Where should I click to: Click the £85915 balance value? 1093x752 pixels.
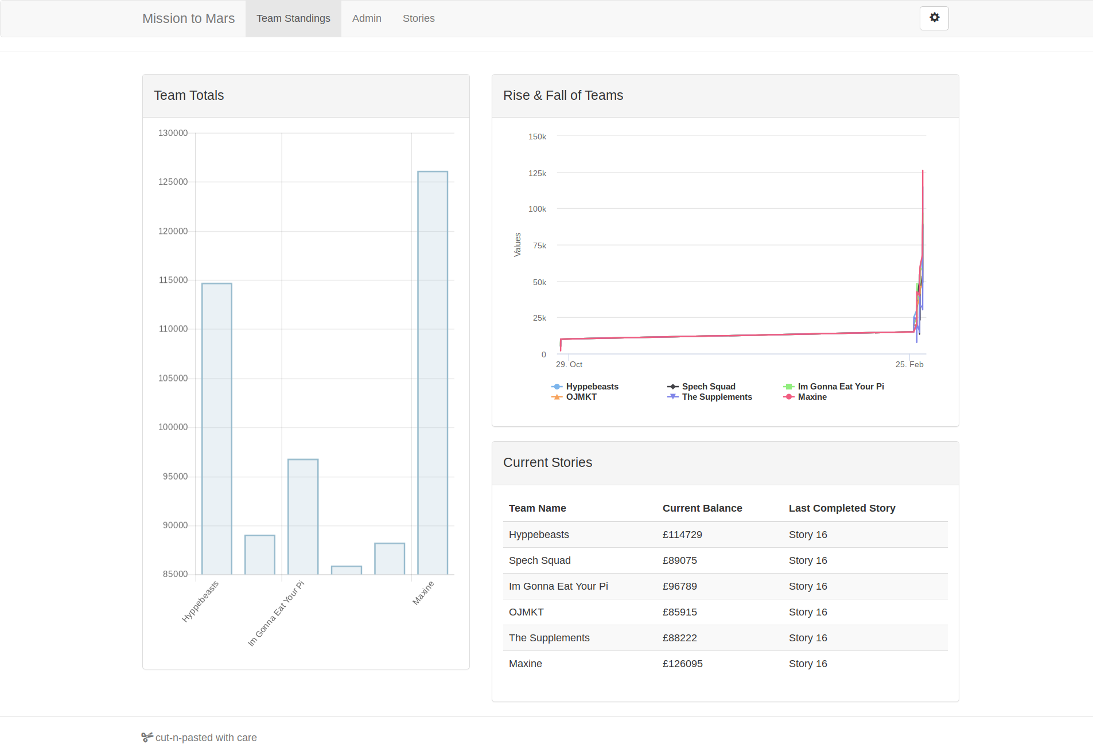(x=680, y=612)
